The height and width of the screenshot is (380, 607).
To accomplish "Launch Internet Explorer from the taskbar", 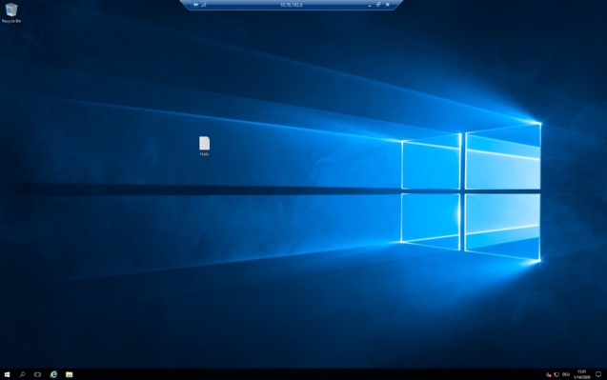I will 53,374.
